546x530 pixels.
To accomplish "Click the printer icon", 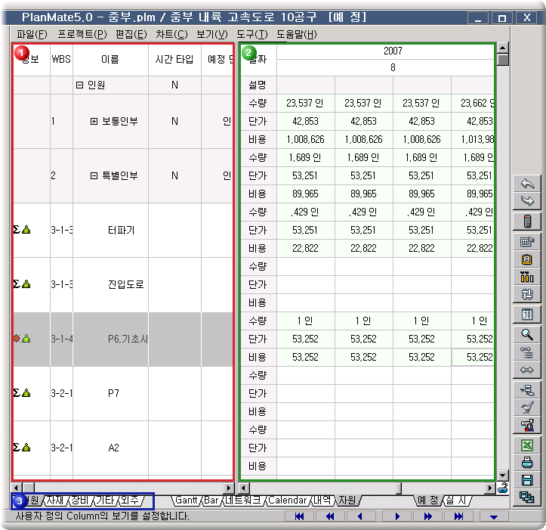I will 527,463.
